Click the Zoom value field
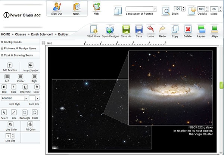 [x=178, y=9]
